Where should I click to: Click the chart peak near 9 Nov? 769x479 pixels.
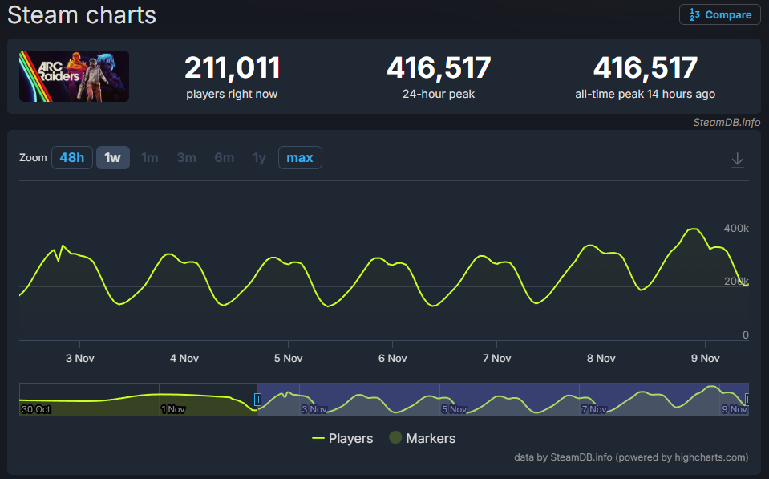693,229
